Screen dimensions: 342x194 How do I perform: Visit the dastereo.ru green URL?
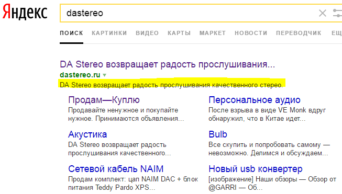80,75
